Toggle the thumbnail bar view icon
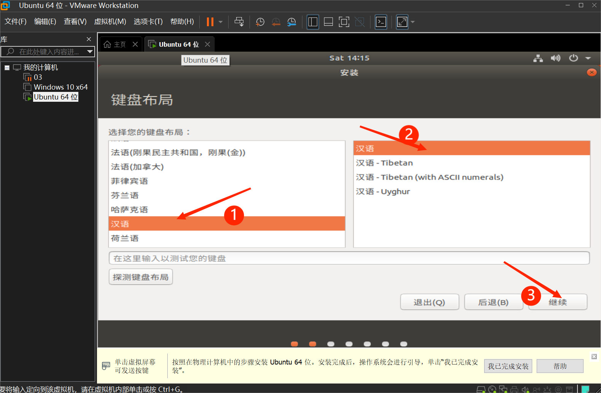The width and height of the screenshot is (601, 393). 328,22
